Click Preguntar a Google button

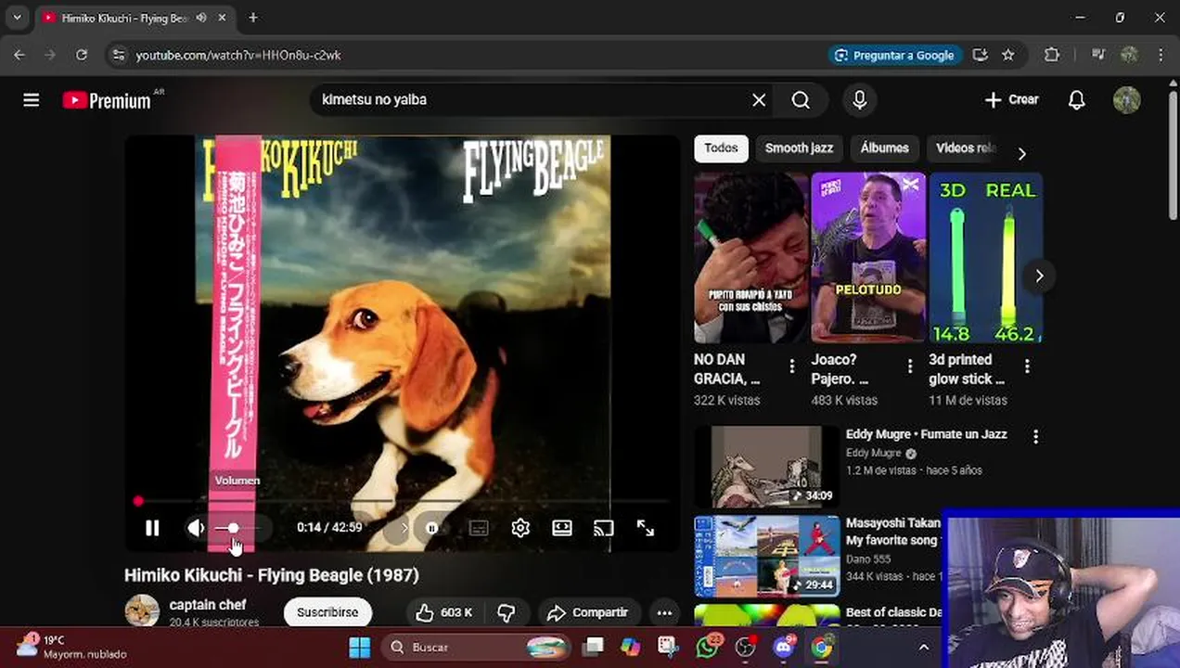tap(894, 56)
